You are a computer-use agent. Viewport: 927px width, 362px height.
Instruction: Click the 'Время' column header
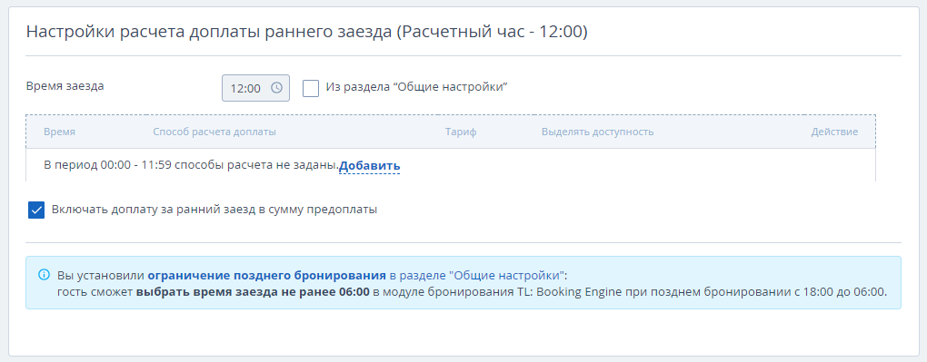click(59, 132)
